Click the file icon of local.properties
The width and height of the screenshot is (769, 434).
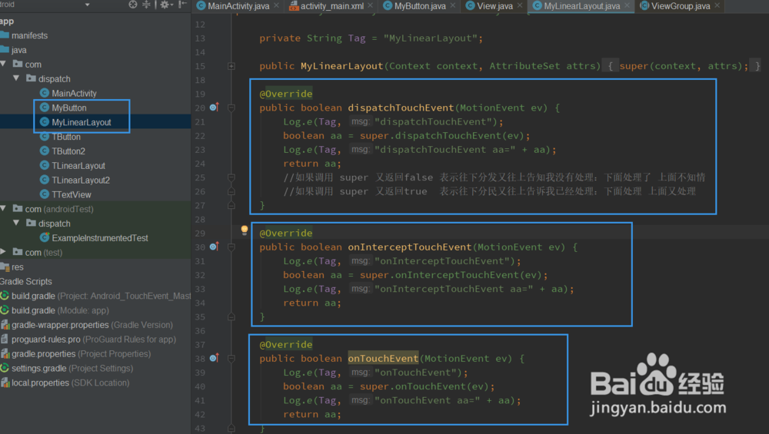tap(5, 383)
